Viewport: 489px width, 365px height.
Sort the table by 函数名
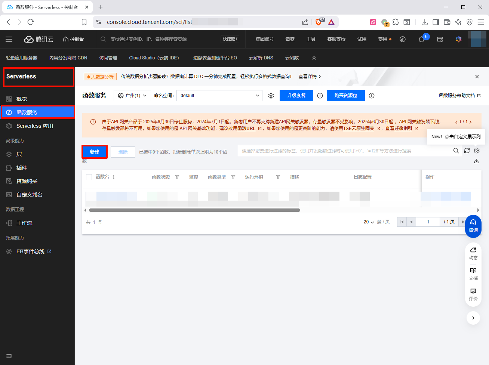pos(114,177)
